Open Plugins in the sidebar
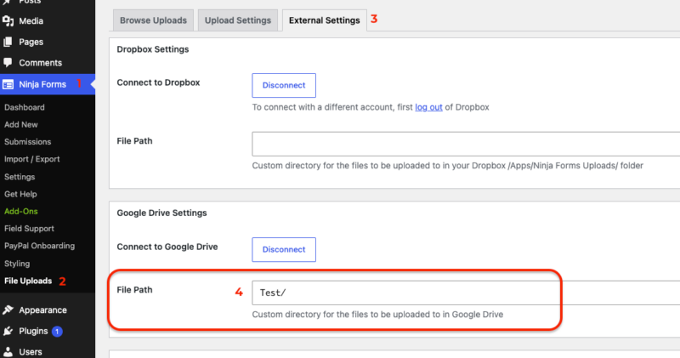Screen dimensions: 680x358 click(x=33, y=331)
